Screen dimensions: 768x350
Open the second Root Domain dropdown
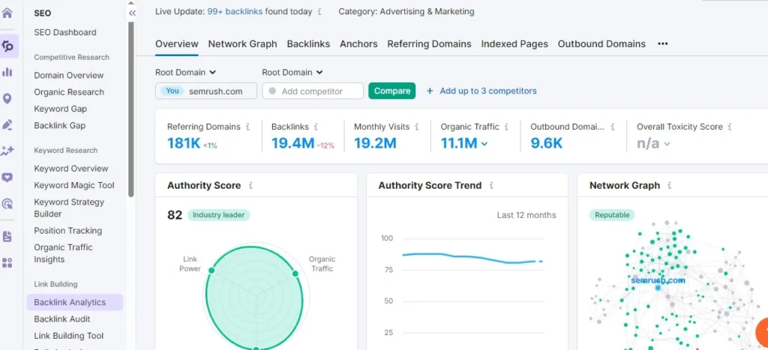(292, 73)
